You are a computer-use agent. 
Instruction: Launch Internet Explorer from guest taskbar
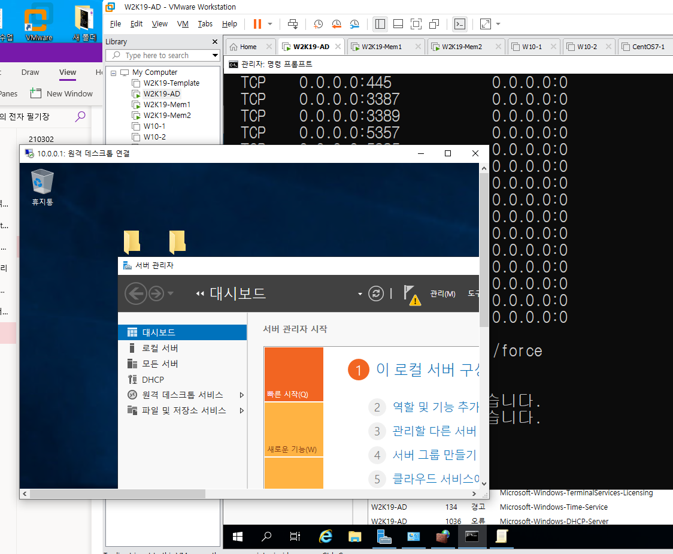click(x=326, y=537)
